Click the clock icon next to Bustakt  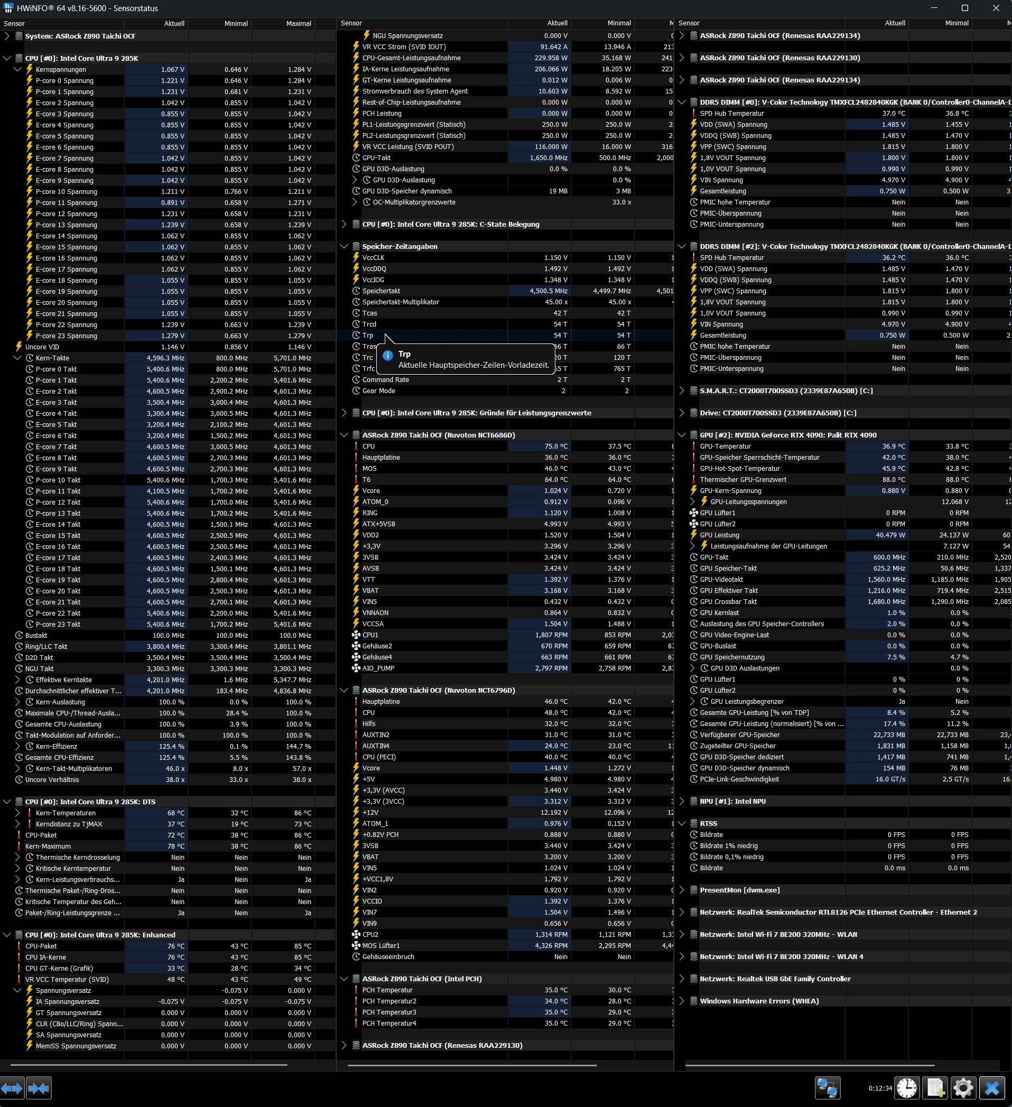pyautogui.click(x=18, y=635)
